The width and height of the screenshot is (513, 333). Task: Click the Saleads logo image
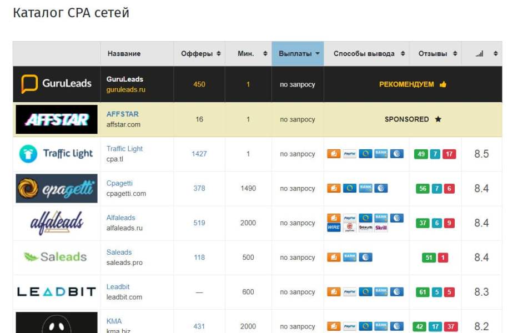(56, 257)
